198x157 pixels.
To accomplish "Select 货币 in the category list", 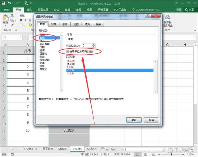I will tap(42, 41).
